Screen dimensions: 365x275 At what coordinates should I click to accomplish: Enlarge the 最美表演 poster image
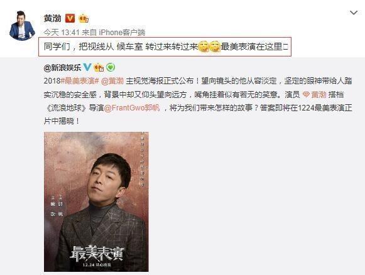tap(96, 202)
